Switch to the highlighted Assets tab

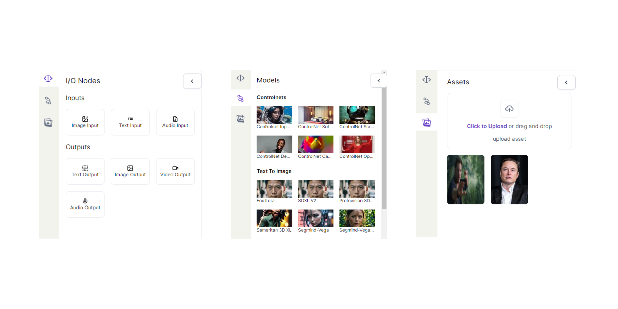pyautogui.click(x=426, y=123)
